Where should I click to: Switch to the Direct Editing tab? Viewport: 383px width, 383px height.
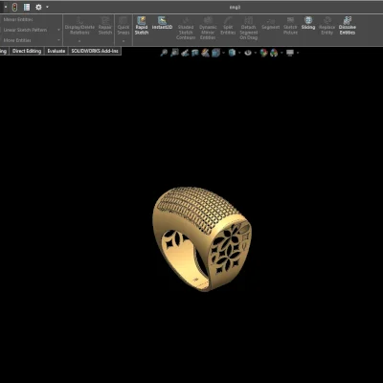pos(27,51)
